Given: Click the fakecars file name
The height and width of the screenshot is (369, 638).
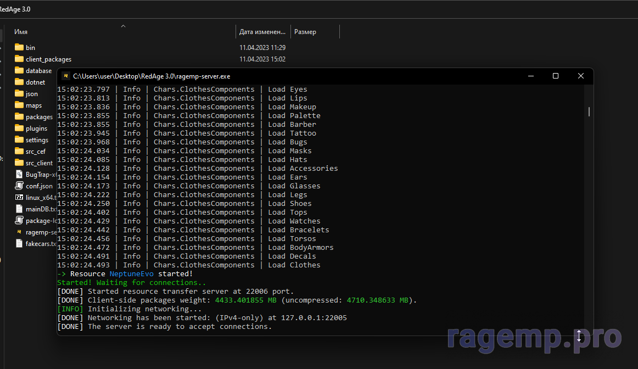Looking at the screenshot, I should 41,244.
